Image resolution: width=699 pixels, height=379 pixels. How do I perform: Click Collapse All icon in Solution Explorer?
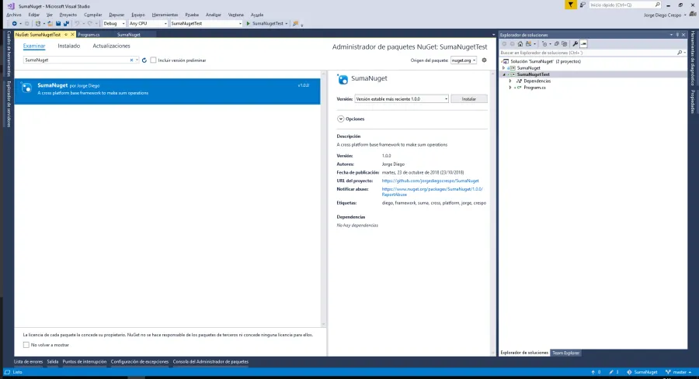[556, 44]
